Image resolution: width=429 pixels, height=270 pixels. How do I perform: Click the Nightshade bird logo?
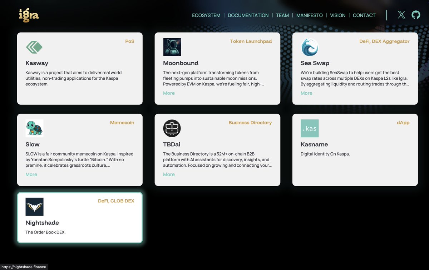[x=34, y=207]
